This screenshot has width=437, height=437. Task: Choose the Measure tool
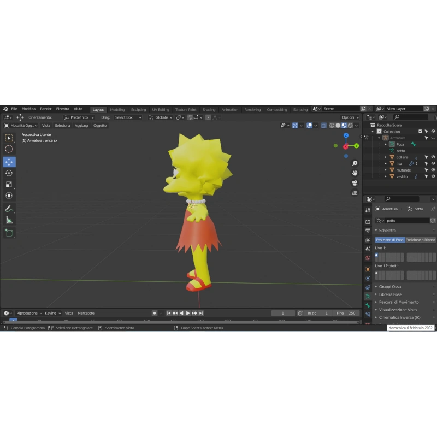pyautogui.click(x=9, y=220)
